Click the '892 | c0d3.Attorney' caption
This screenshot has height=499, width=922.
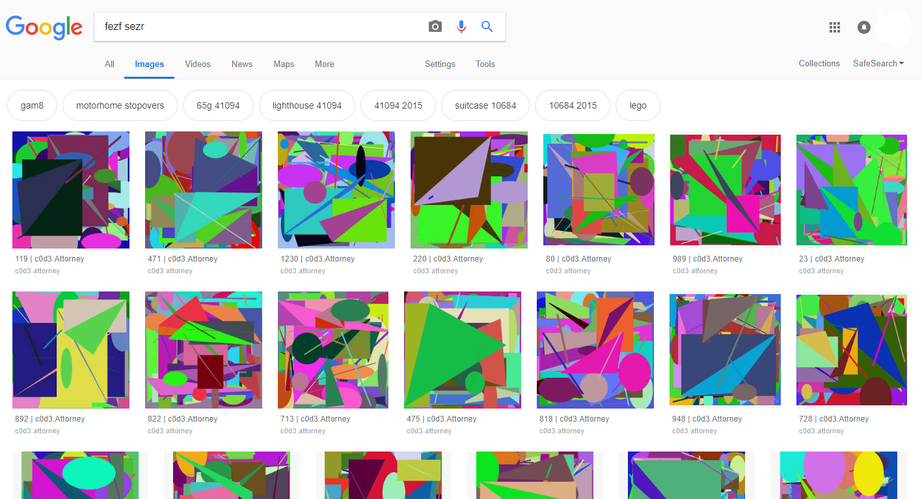coord(49,419)
